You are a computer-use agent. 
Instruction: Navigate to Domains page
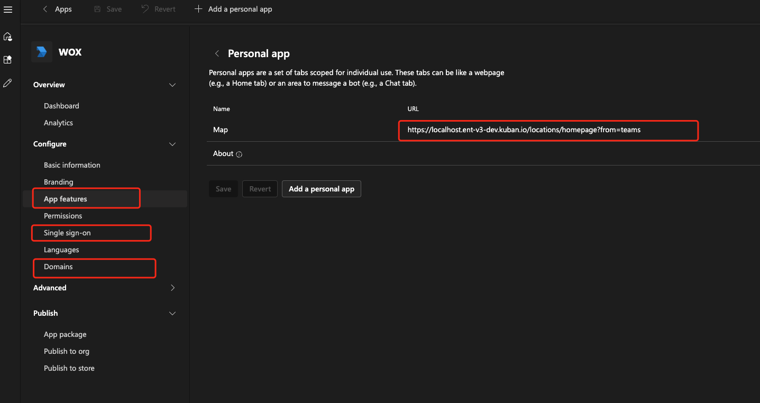(58, 267)
